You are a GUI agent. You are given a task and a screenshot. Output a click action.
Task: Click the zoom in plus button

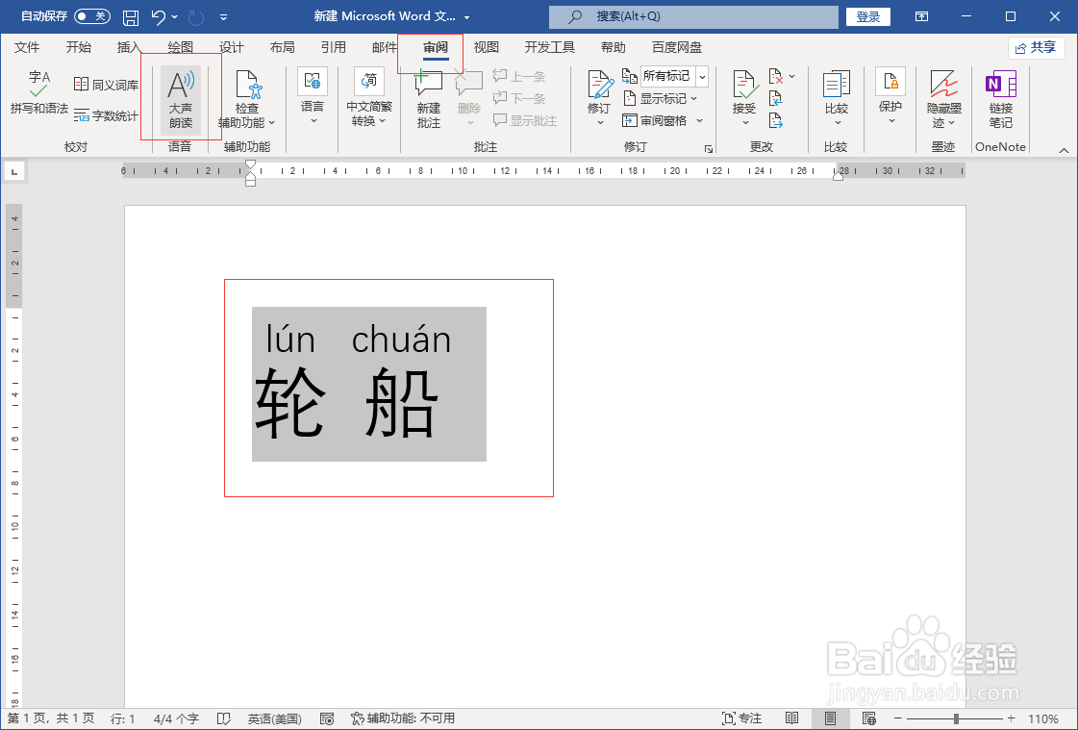(x=1011, y=718)
